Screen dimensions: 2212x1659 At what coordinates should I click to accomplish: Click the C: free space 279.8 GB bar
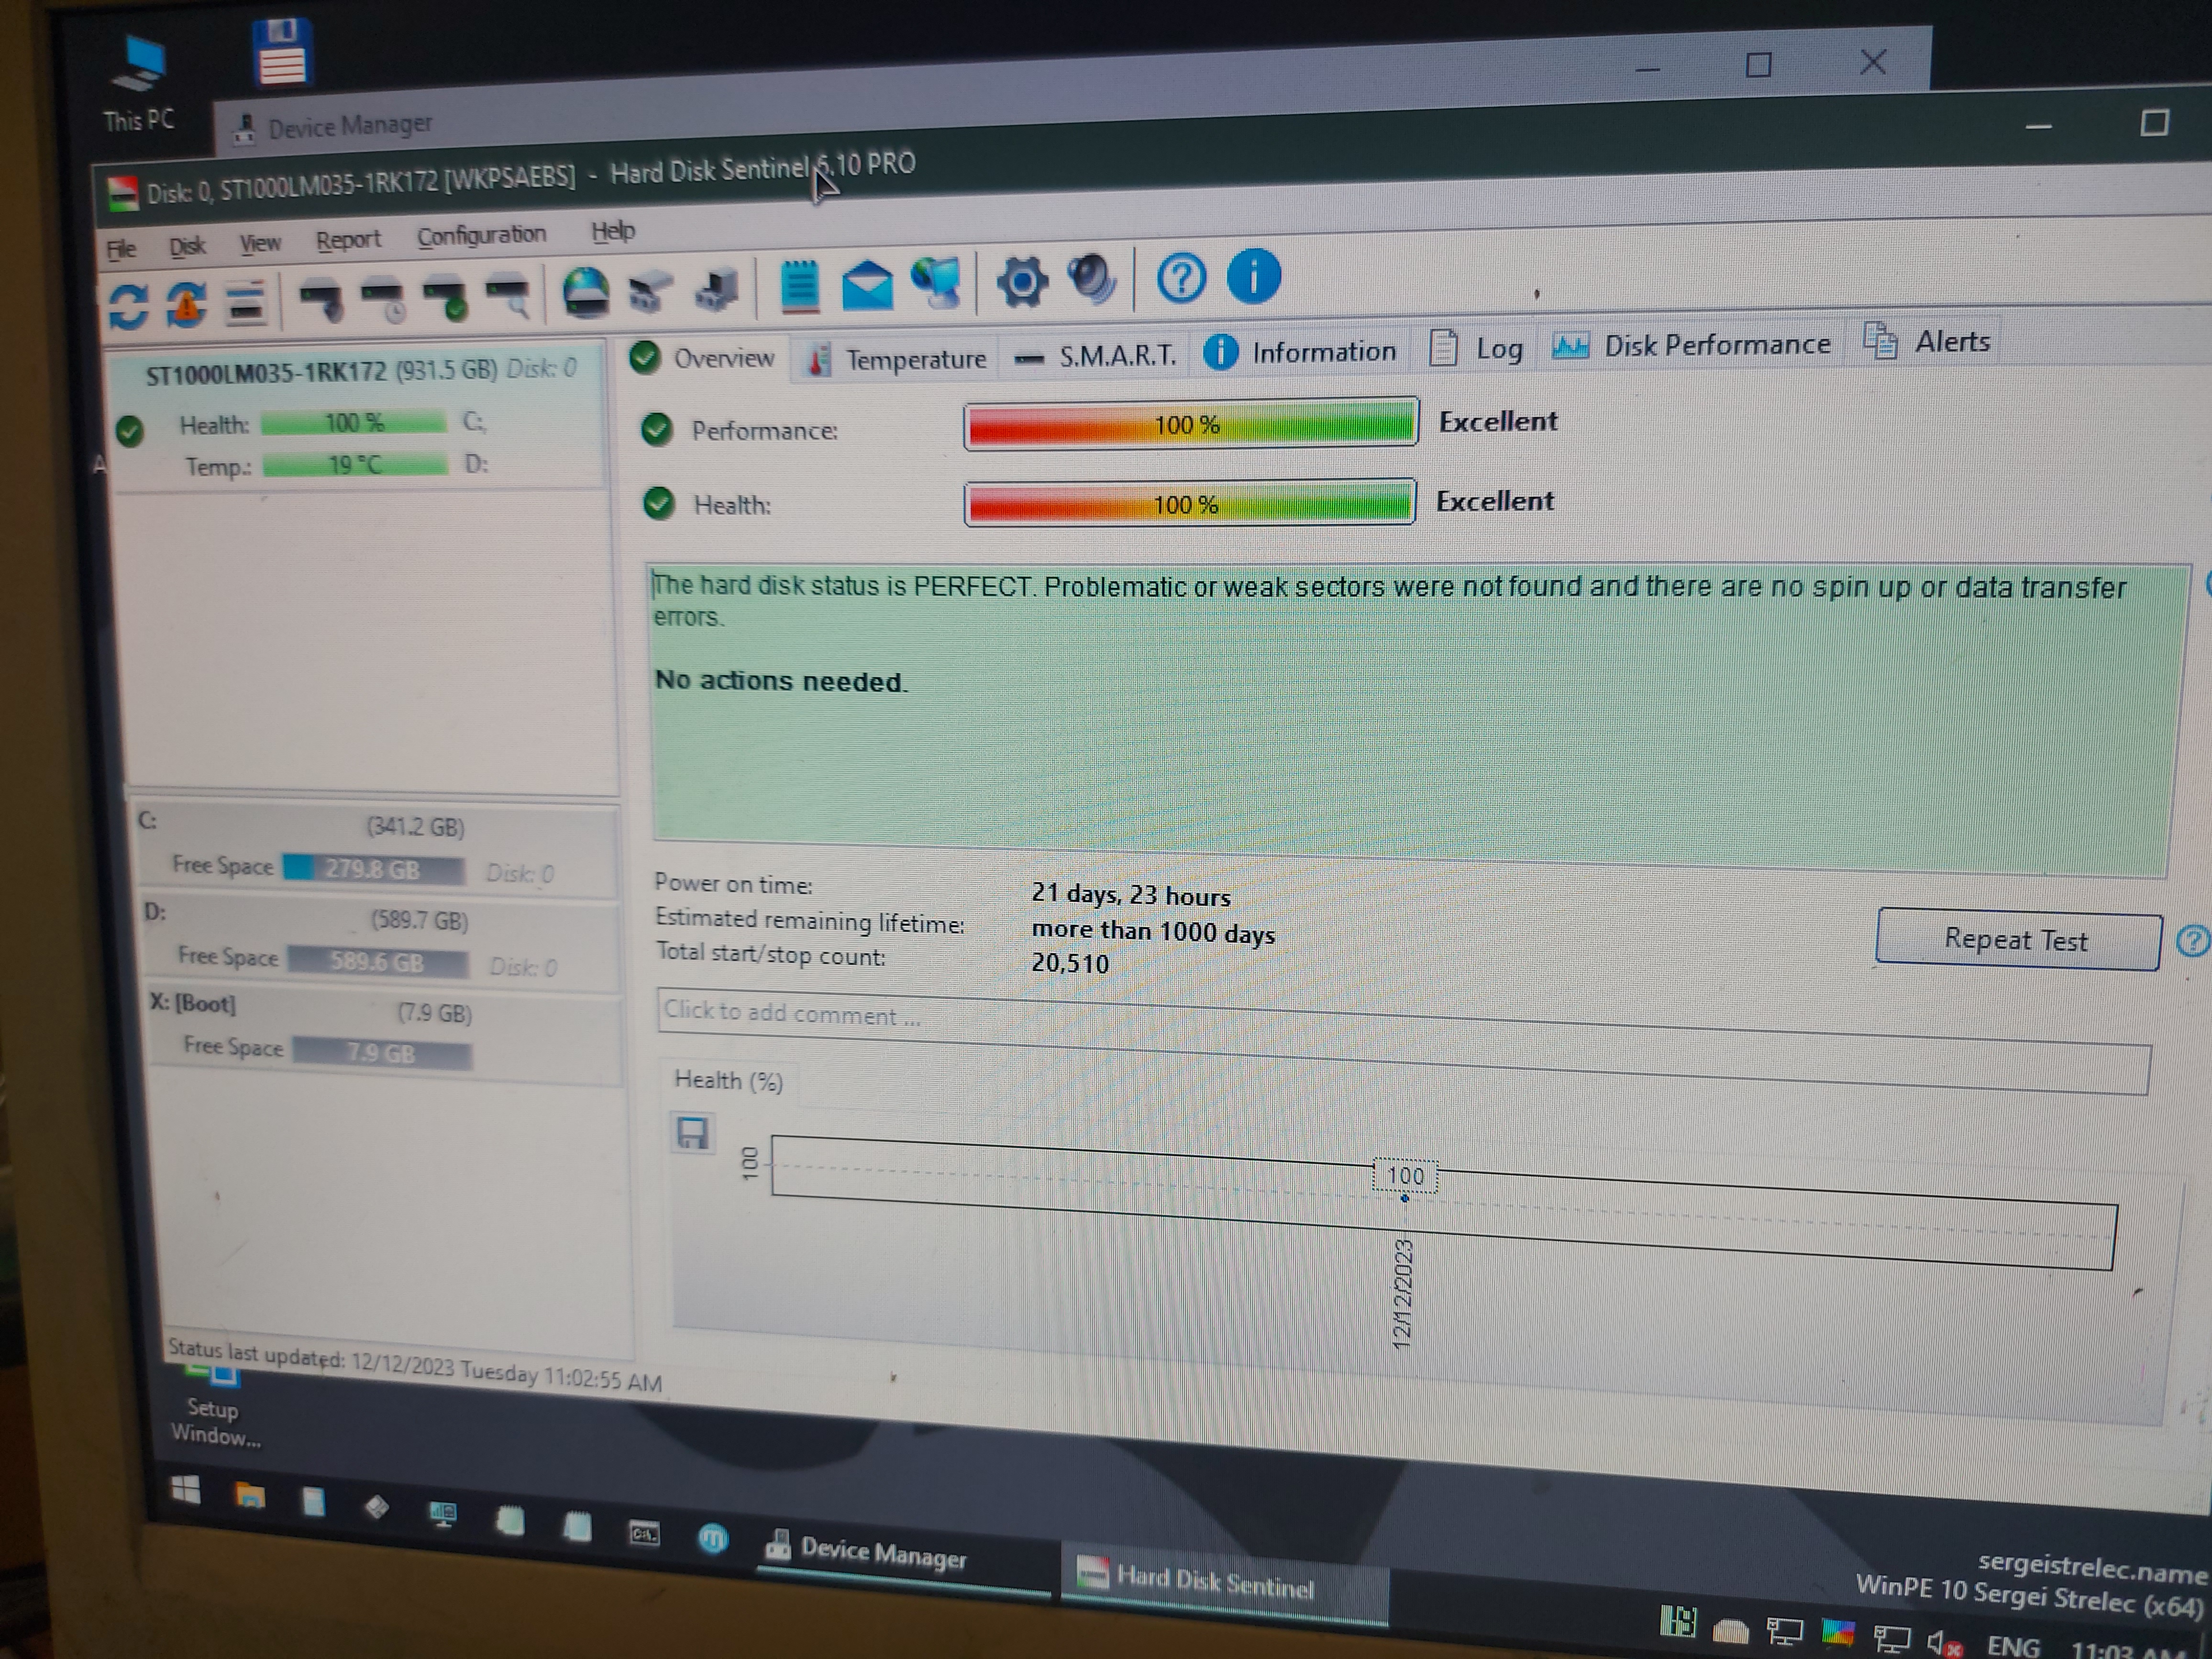coord(373,869)
